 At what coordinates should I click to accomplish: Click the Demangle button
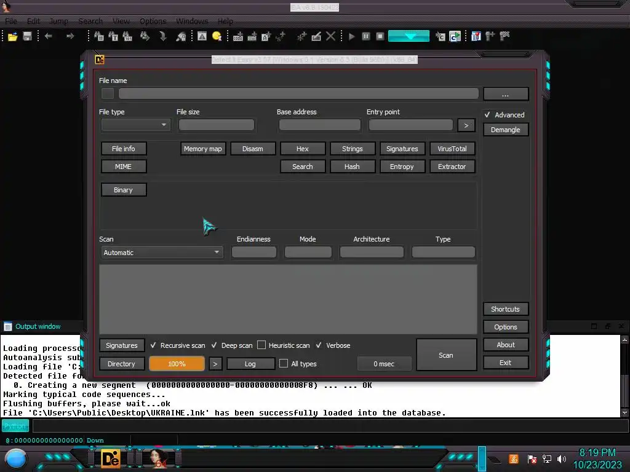[x=506, y=130]
